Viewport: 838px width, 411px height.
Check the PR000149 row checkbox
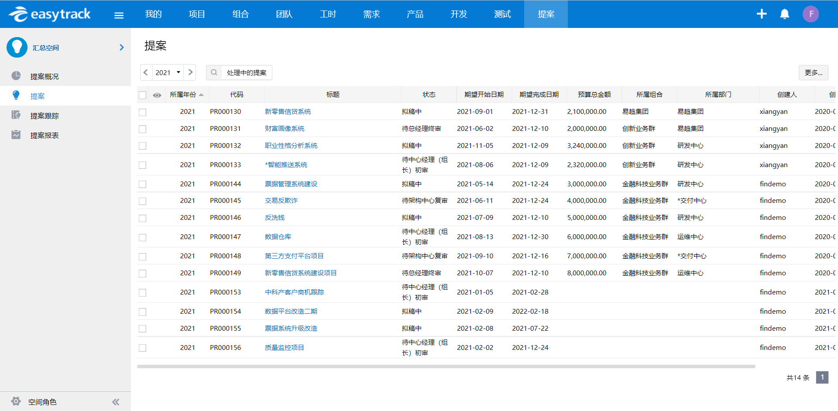tap(143, 274)
